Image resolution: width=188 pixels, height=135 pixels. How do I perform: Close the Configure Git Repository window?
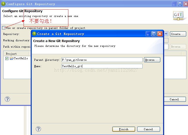click(x=186, y=4)
